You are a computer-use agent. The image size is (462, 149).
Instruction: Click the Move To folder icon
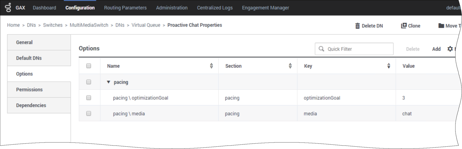click(441, 26)
